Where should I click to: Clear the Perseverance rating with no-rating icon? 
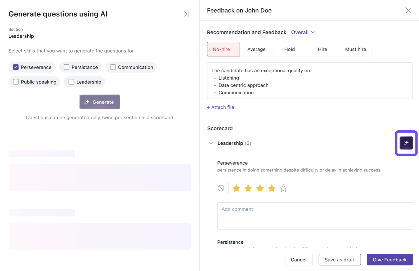[x=221, y=188]
